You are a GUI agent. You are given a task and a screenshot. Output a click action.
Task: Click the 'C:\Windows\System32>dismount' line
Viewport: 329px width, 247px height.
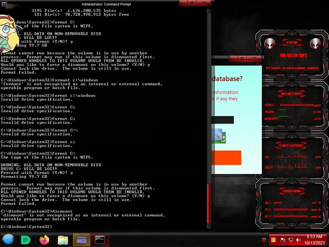coord(37,211)
